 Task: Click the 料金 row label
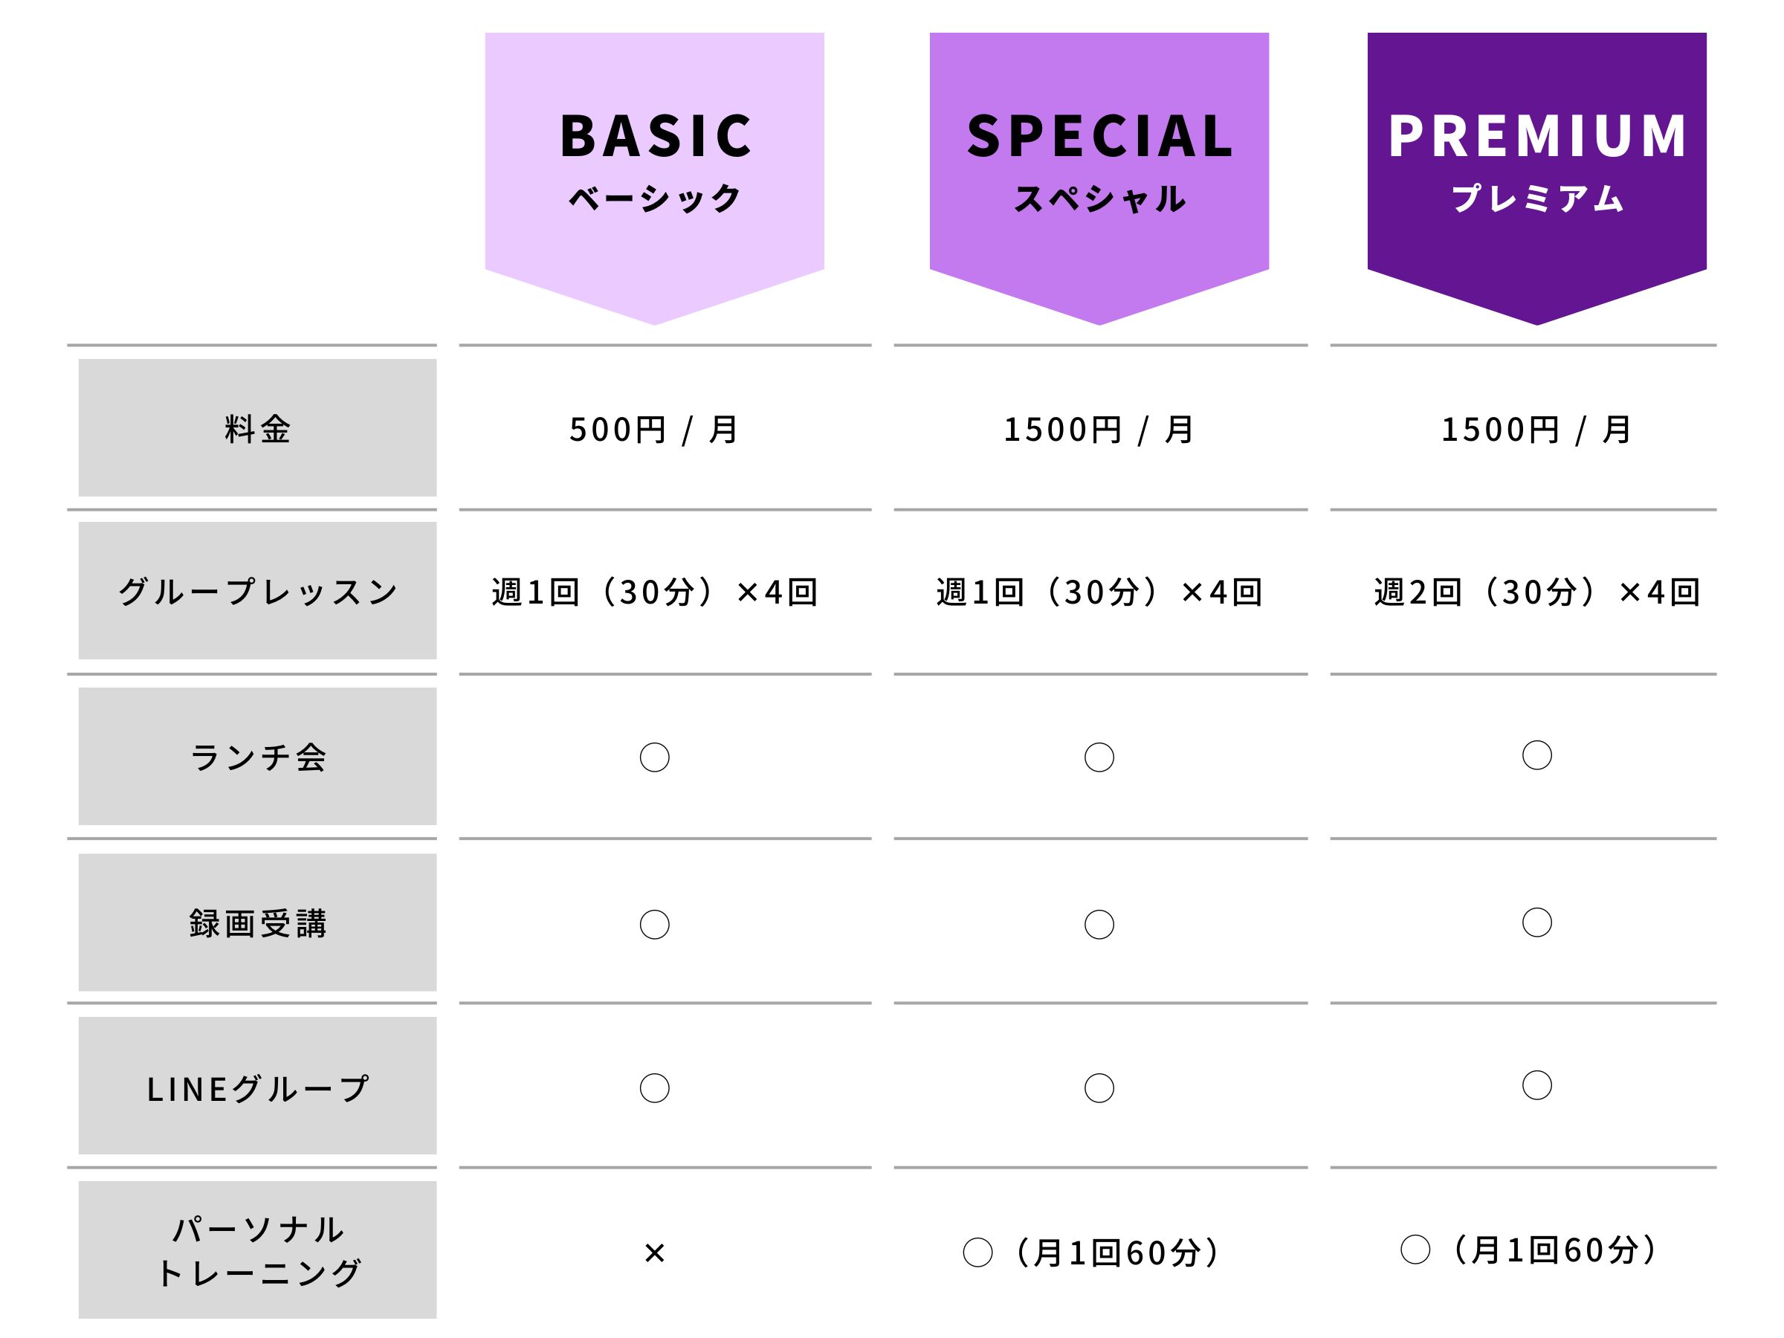257,428
